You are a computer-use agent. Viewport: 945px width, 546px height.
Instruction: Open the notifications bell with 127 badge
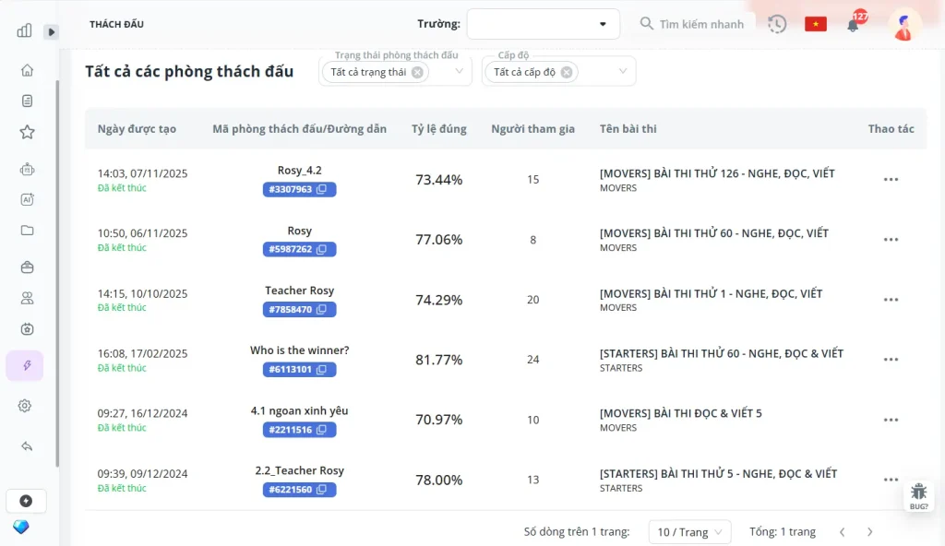853,25
